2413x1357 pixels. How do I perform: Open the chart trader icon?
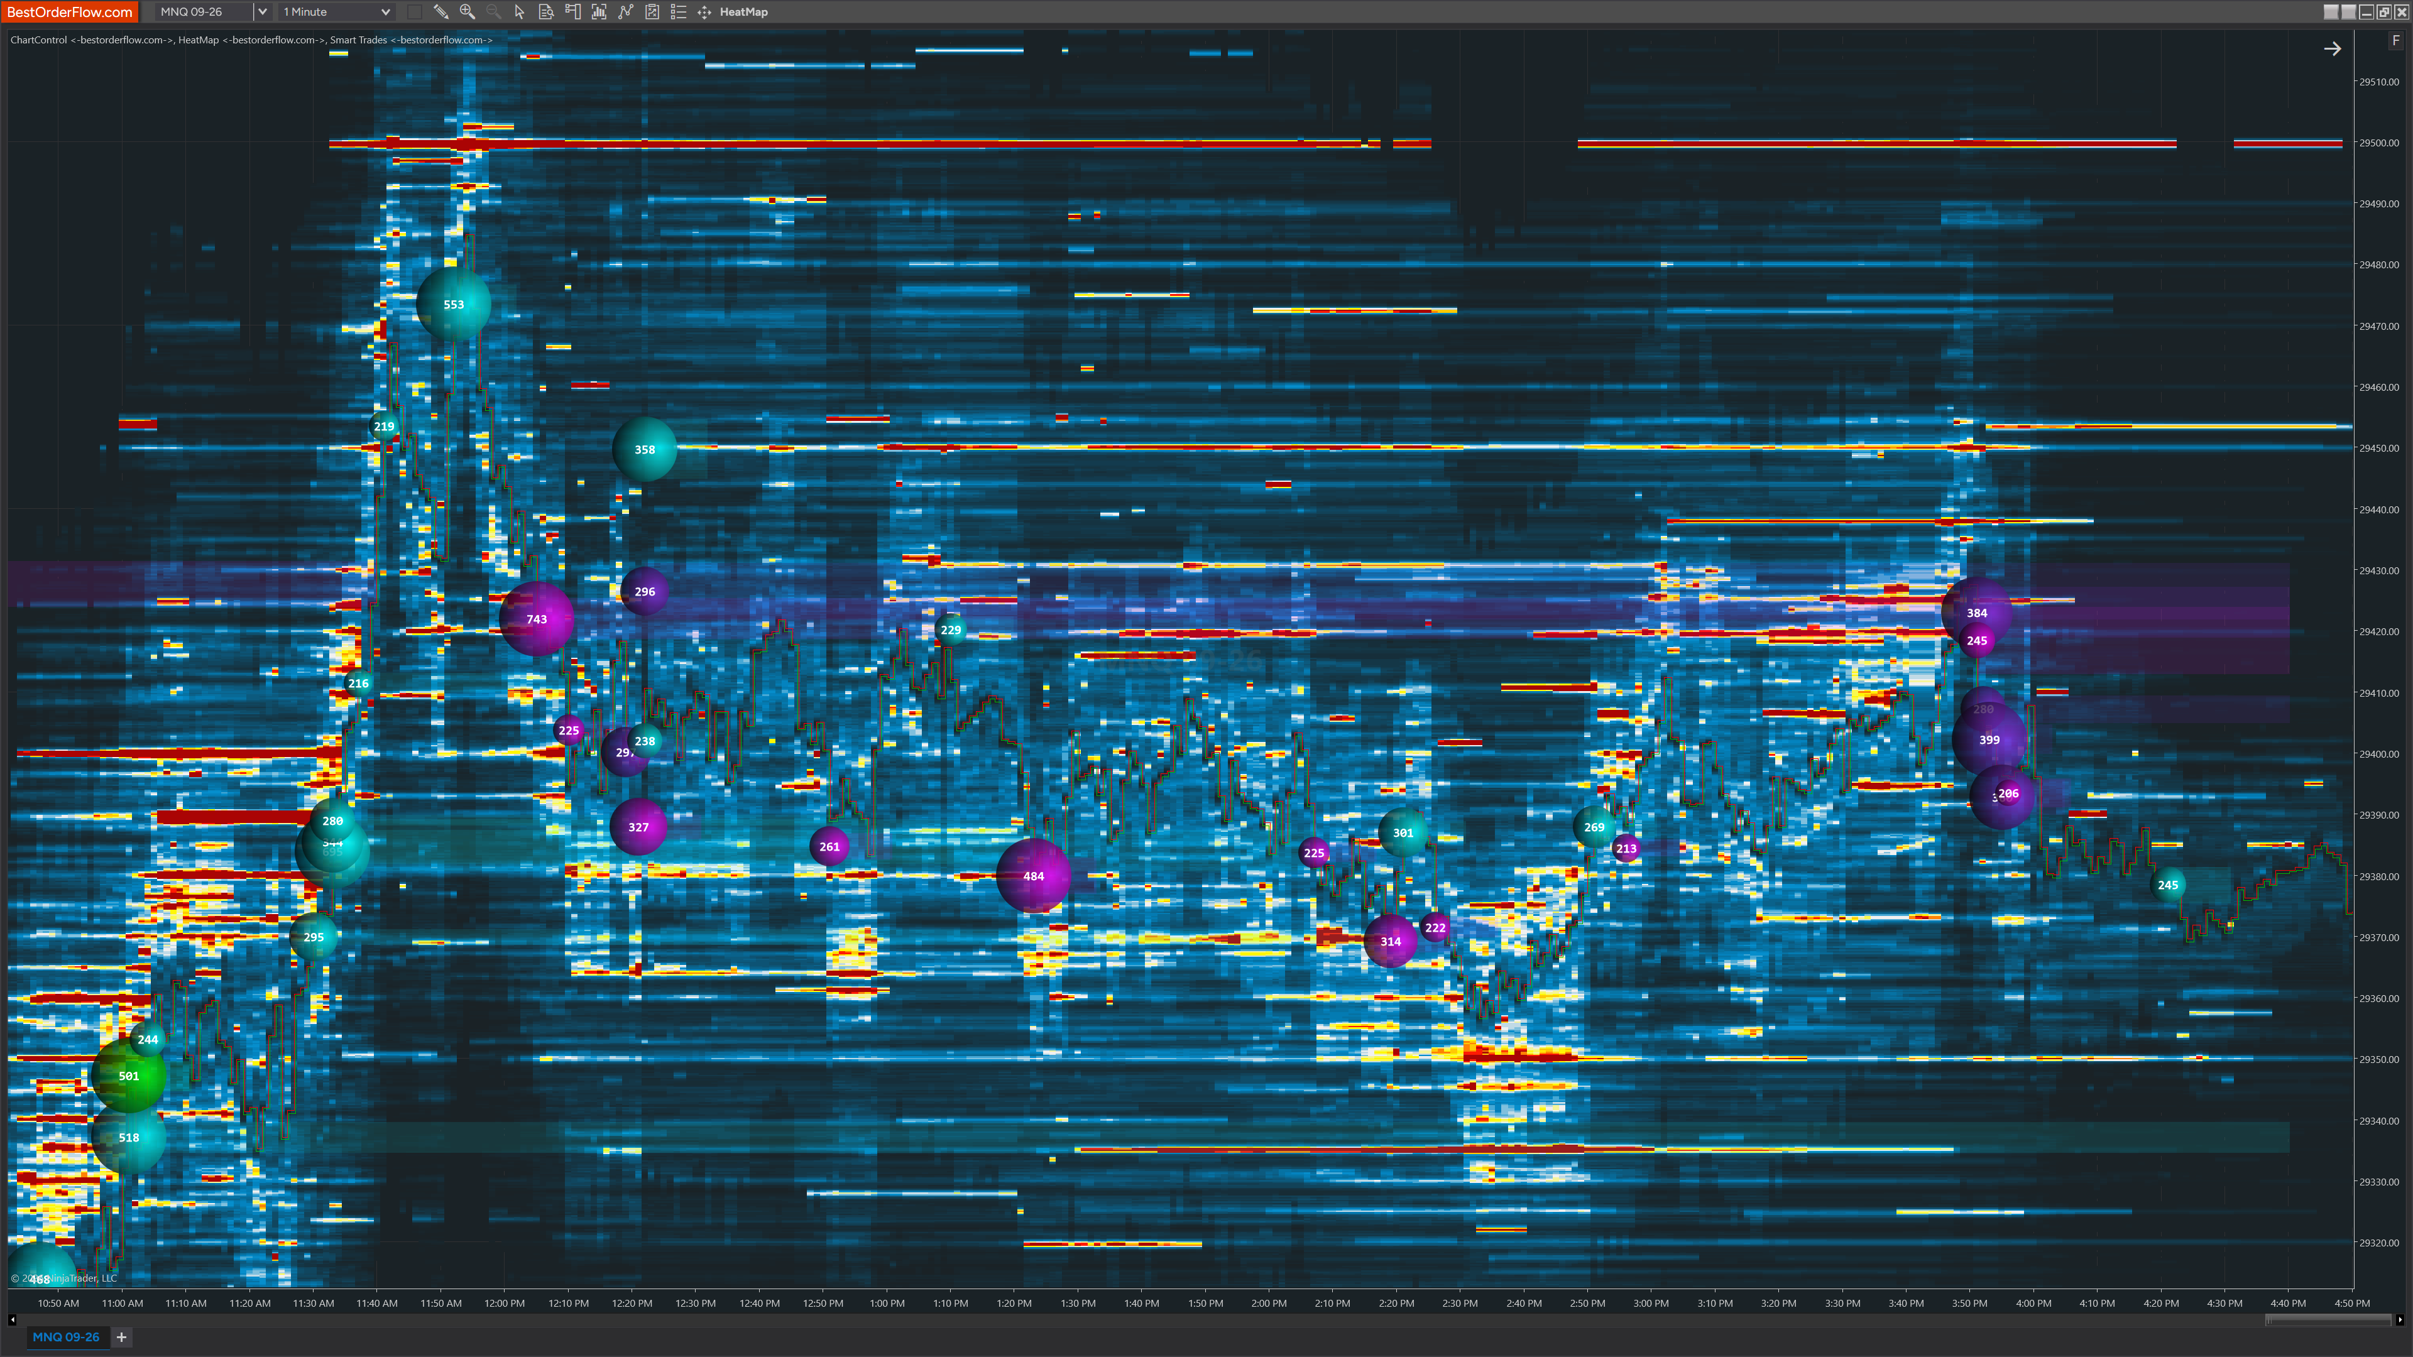572,12
